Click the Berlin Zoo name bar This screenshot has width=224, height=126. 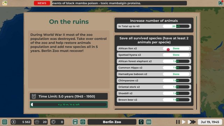(x=112, y=122)
